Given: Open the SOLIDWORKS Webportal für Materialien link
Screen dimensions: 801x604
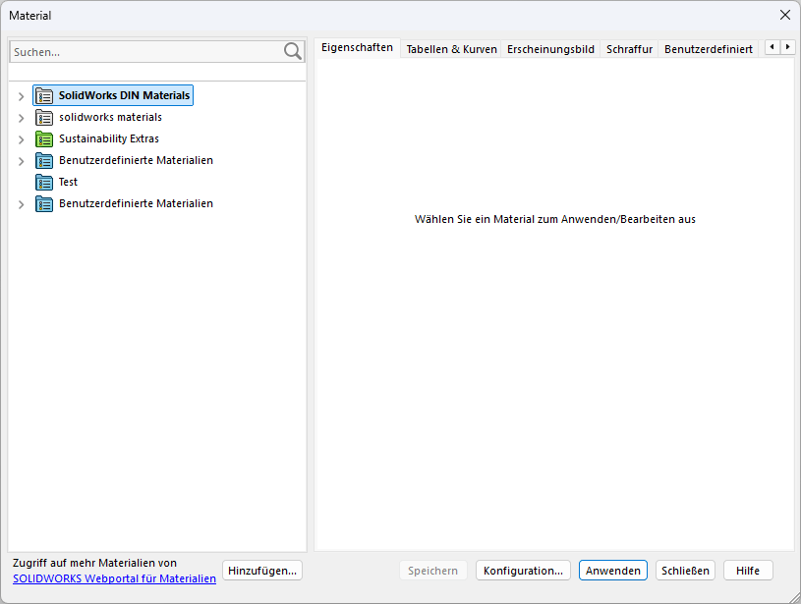Looking at the screenshot, I should [114, 578].
